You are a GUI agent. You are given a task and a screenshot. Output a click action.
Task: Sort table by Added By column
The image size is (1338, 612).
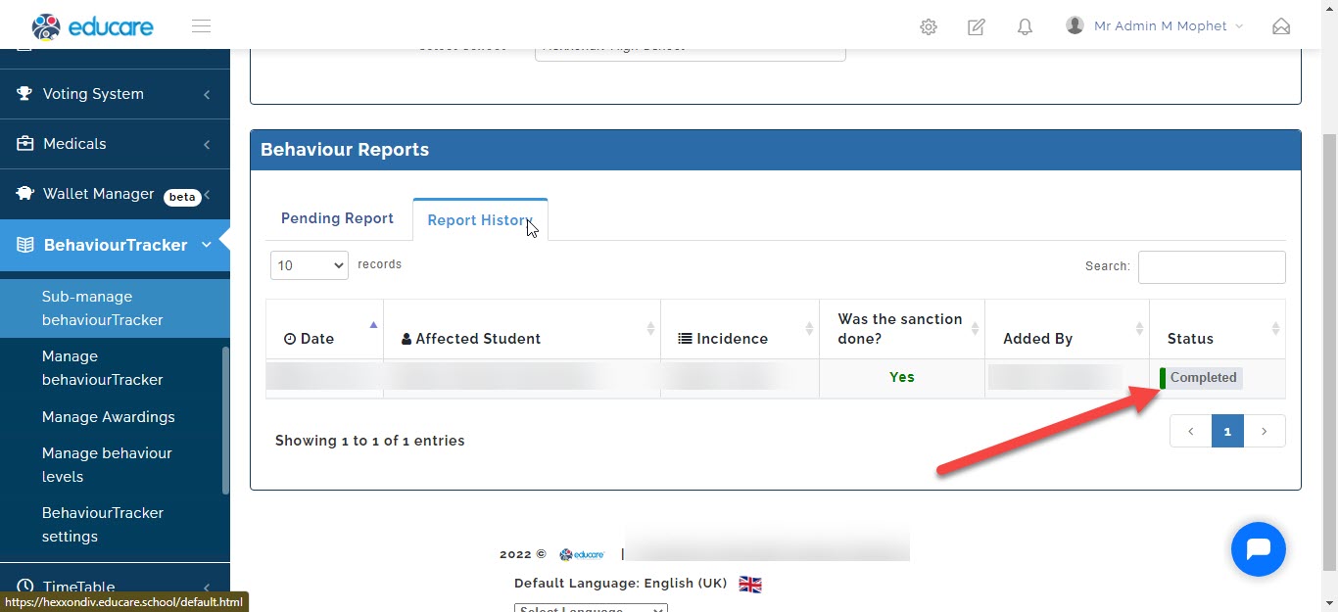pos(1067,329)
